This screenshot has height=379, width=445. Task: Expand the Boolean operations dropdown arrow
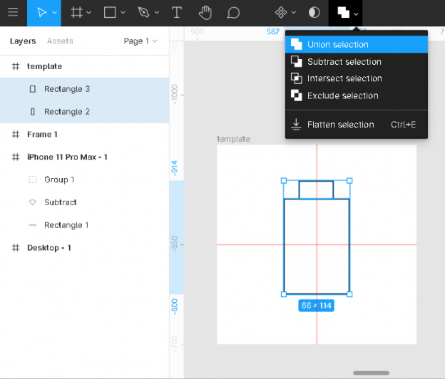click(x=356, y=14)
